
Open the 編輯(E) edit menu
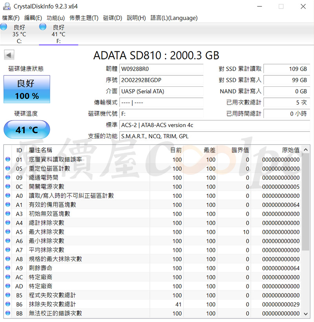tap(33, 18)
